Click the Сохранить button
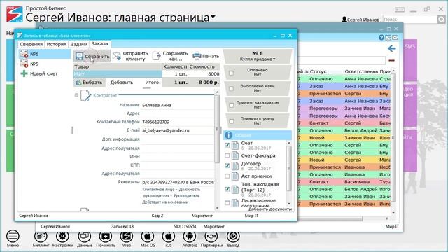This screenshot has height=252, width=448. (92, 56)
